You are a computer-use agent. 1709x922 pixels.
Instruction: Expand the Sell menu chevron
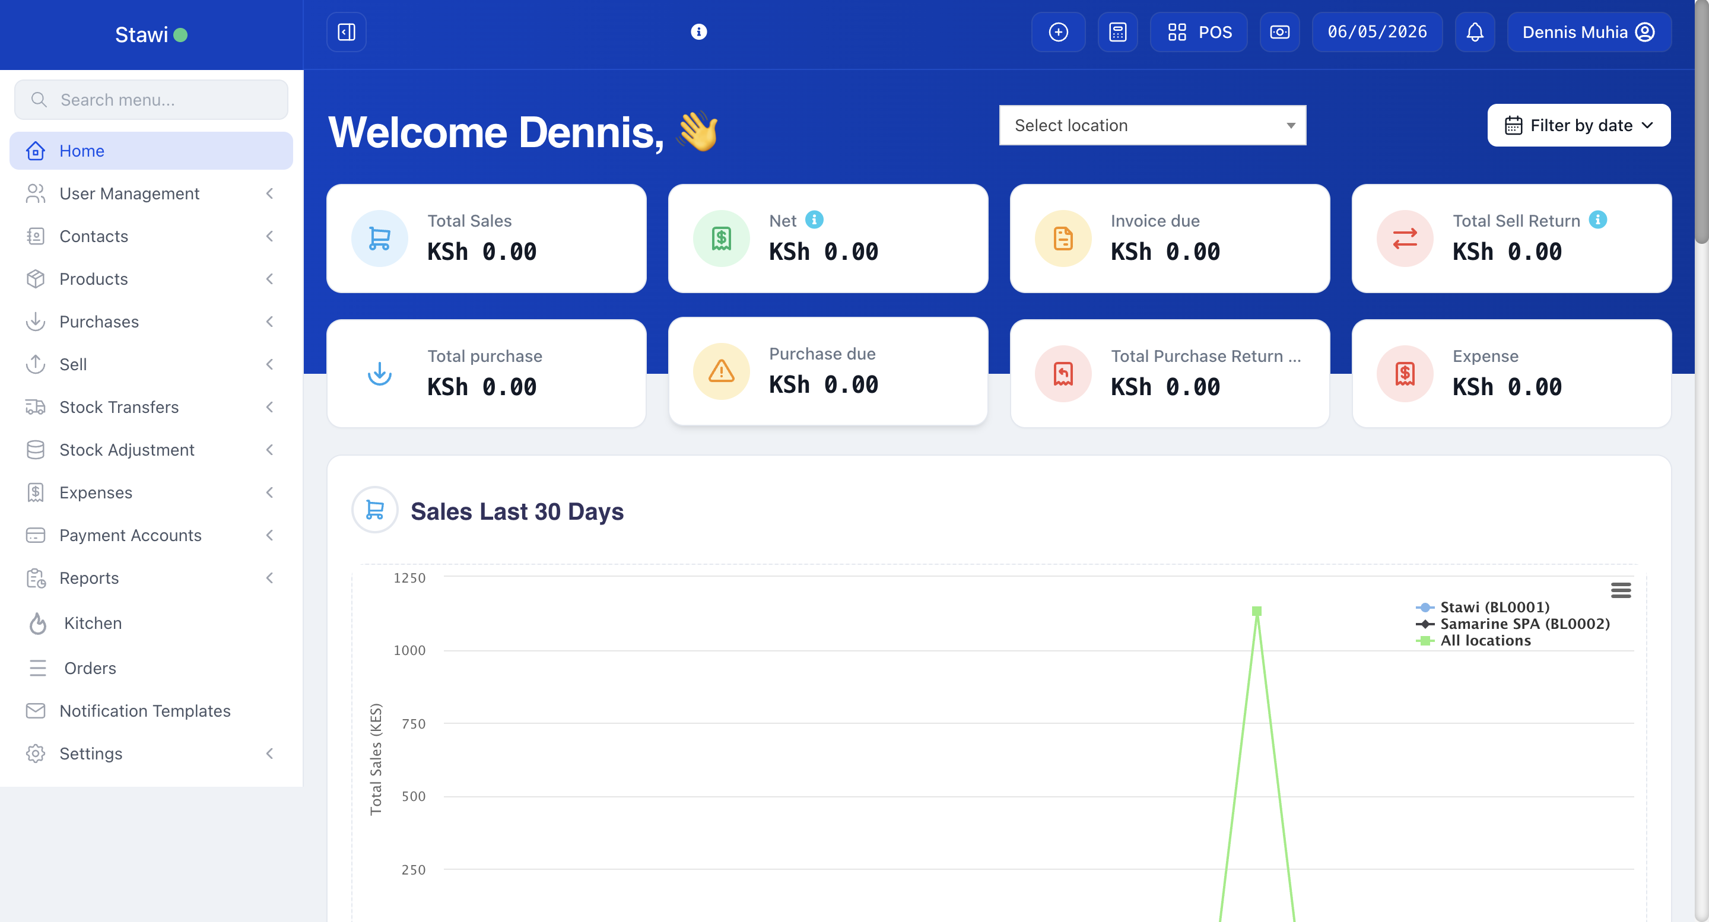click(269, 364)
